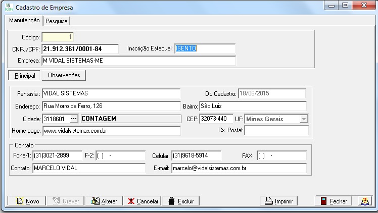Open the Observações section
378x213 pixels.
(64, 75)
